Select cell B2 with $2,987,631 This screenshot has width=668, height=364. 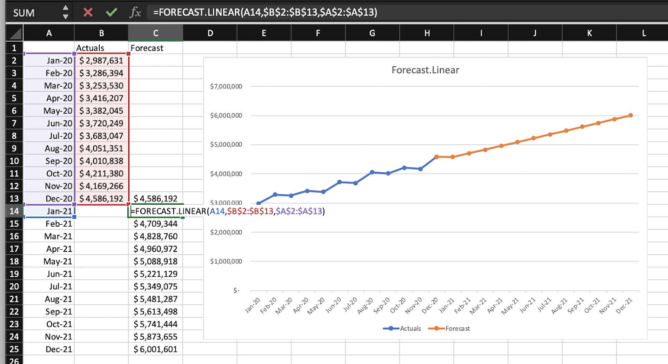[101, 61]
